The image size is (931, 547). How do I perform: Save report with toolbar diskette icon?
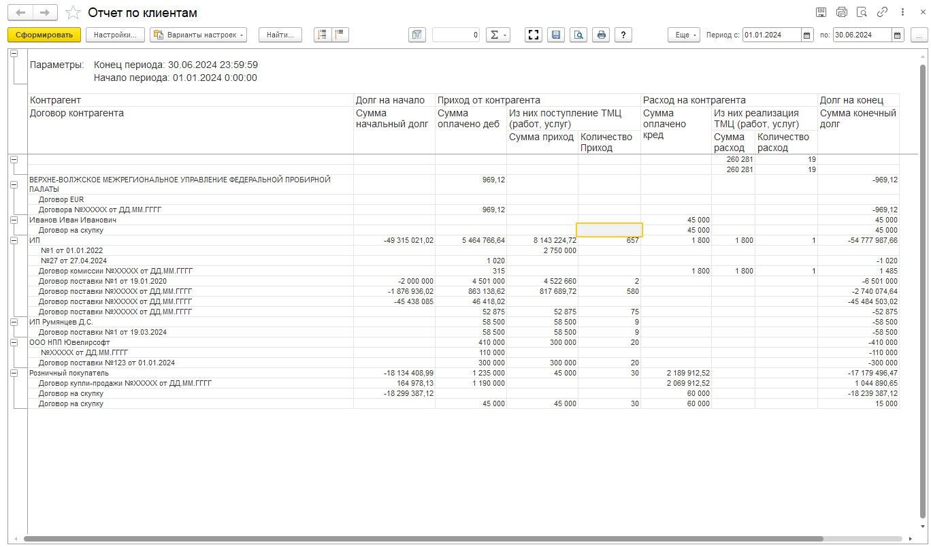(556, 35)
